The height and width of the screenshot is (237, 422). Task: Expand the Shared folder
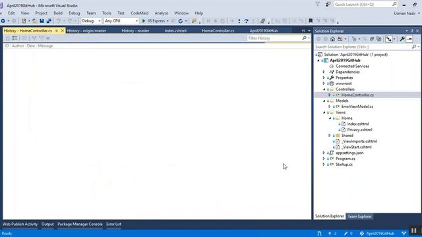point(330,136)
